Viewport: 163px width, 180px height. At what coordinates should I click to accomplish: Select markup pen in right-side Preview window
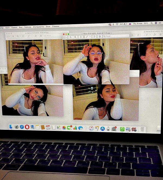point(147,35)
